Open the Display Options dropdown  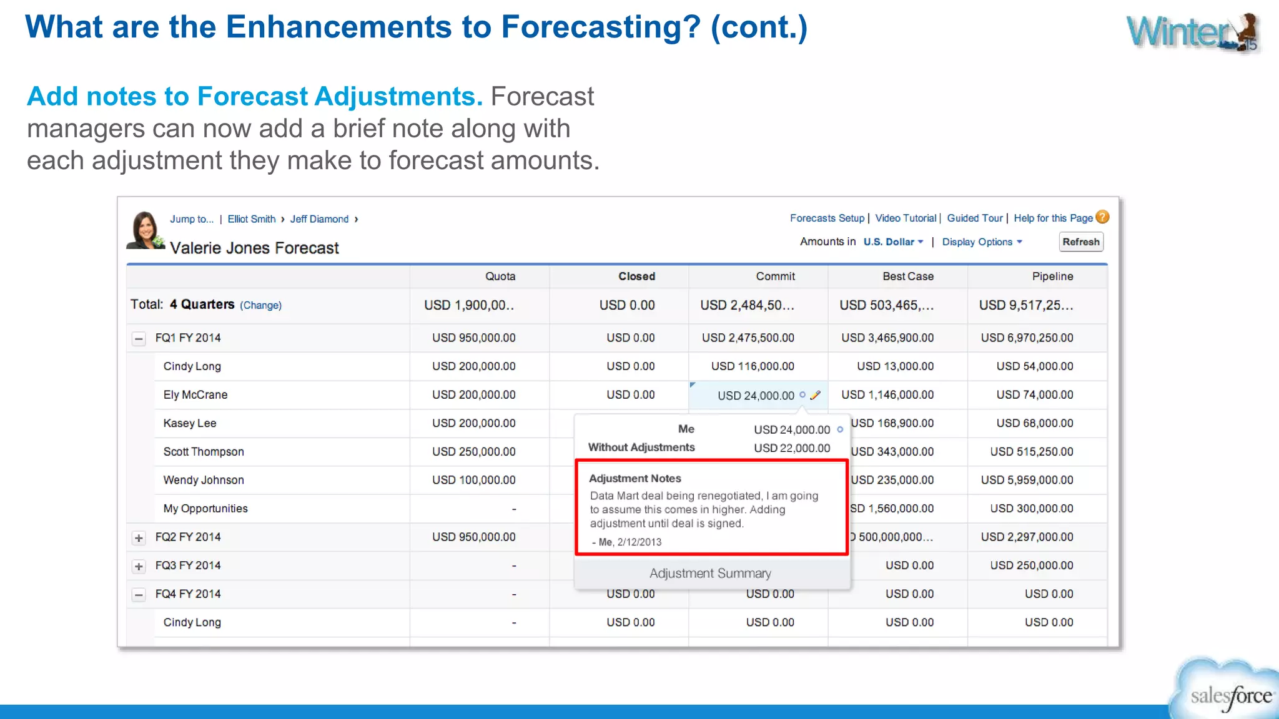(x=982, y=242)
